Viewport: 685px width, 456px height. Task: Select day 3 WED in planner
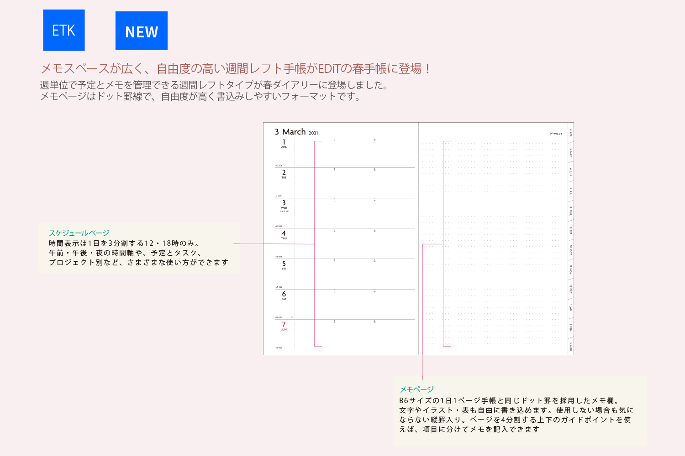(284, 206)
